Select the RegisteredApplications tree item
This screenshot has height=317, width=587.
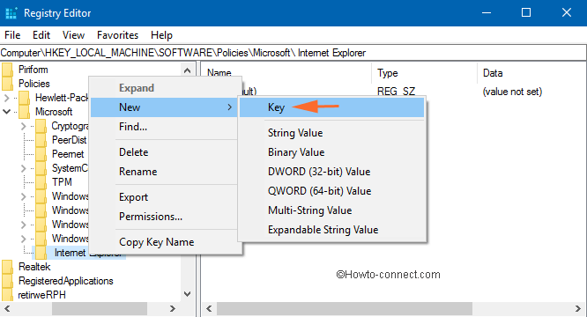coord(66,281)
